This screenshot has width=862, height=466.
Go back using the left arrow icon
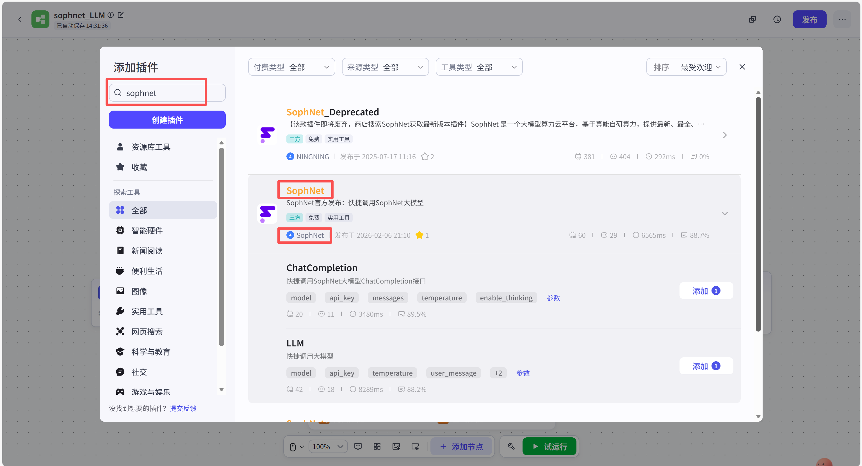click(x=20, y=19)
